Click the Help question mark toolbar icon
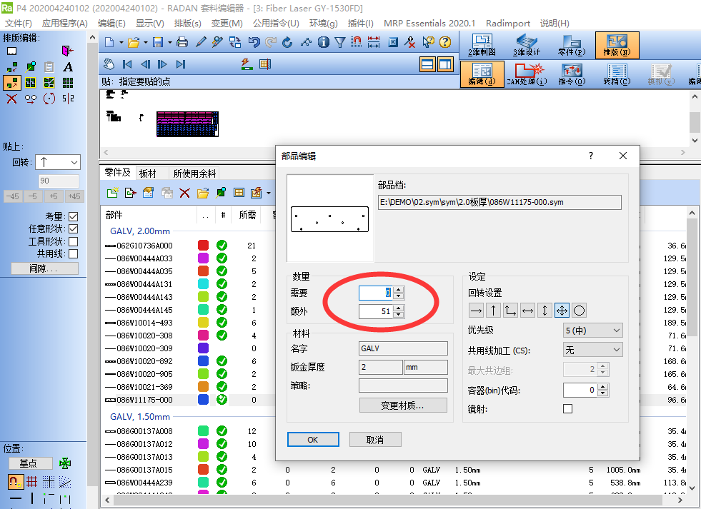Viewport: 701px width, 509px height. pyautogui.click(x=445, y=42)
